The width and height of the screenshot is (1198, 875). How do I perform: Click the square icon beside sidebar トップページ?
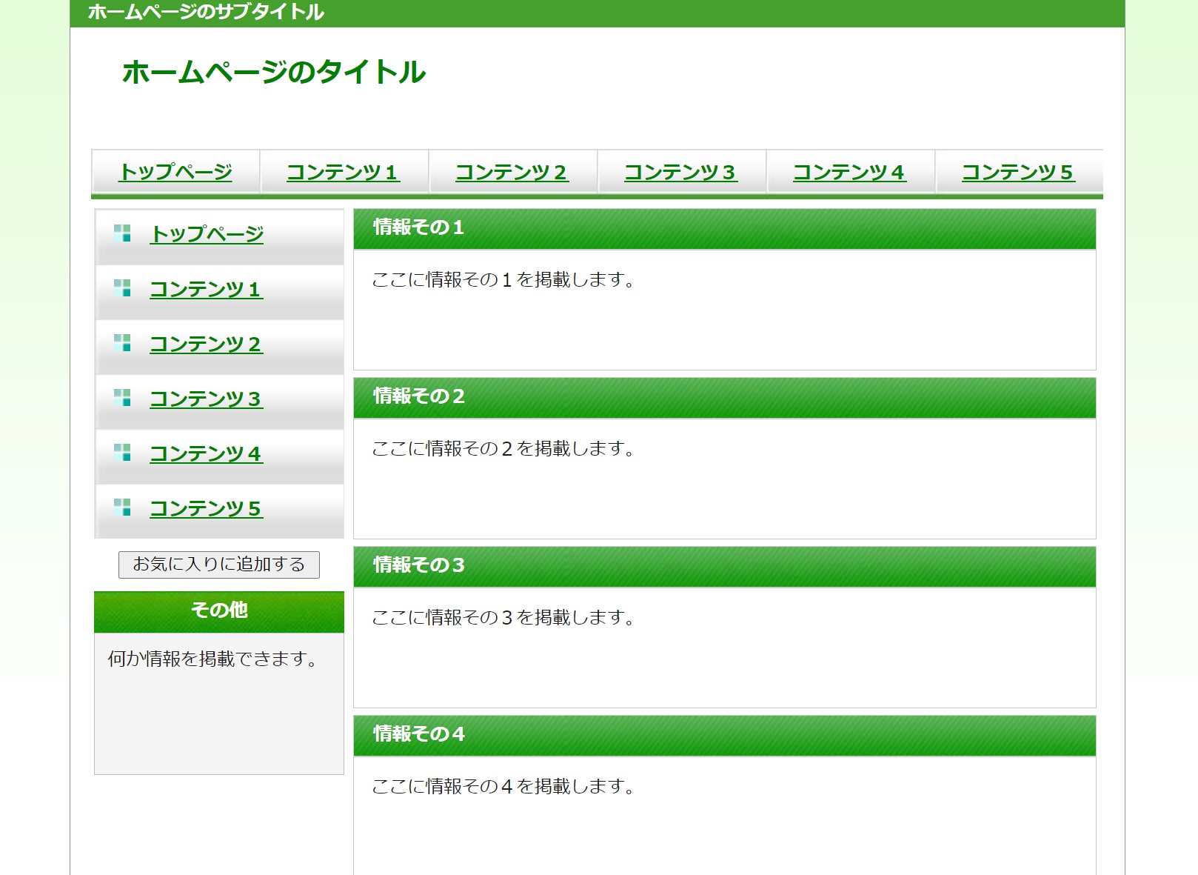click(122, 233)
